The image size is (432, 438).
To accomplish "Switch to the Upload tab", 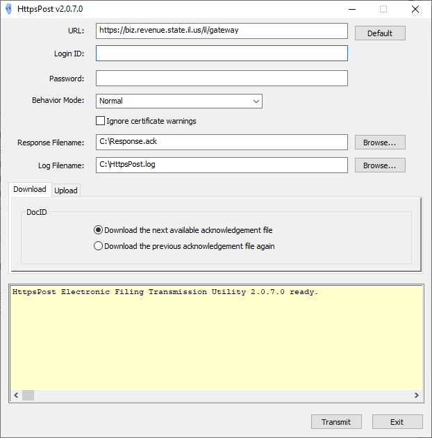I will click(66, 190).
